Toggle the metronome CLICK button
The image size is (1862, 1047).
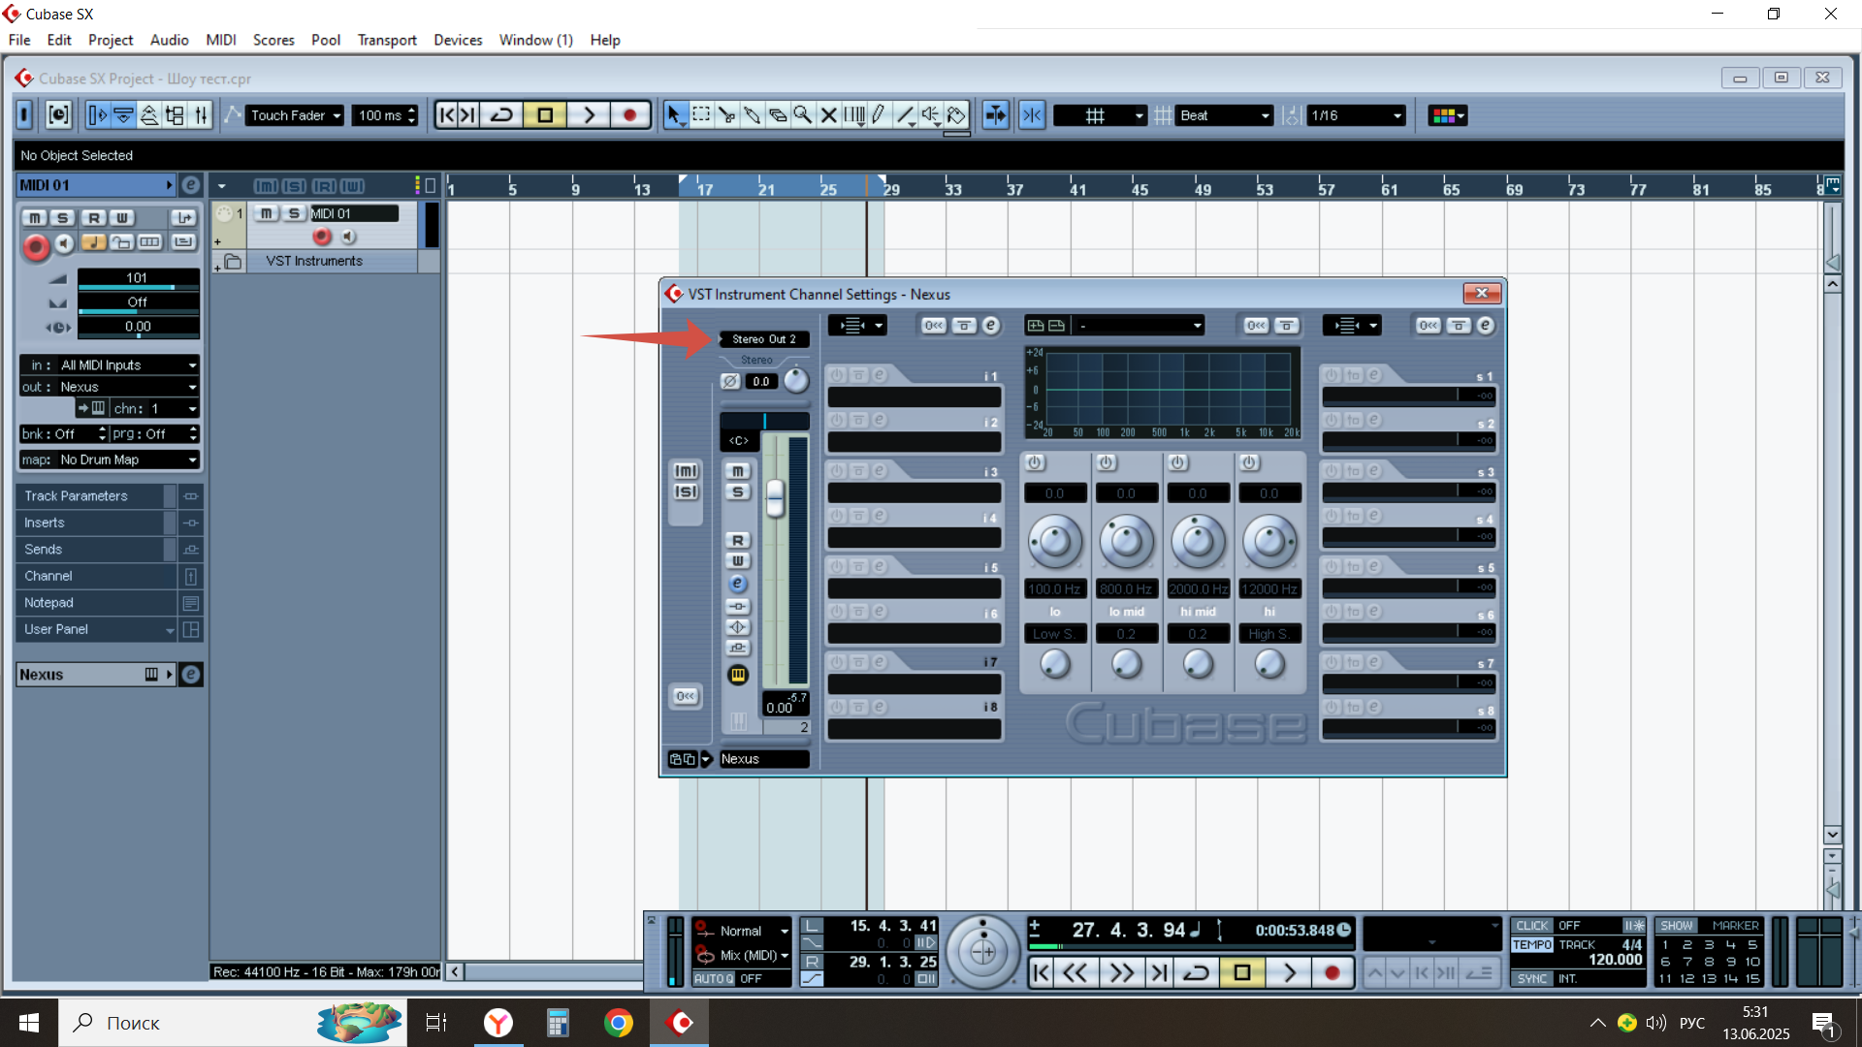[x=1532, y=926]
